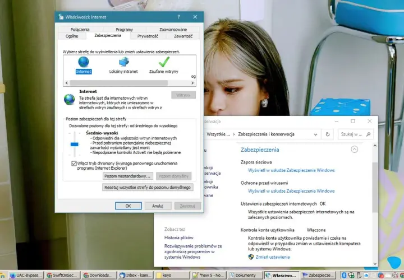Click the Poziom domyślny button
The image size is (404, 280).
click(x=173, y=176)
